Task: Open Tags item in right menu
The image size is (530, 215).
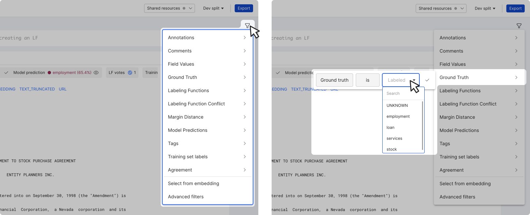Action: [479, 144]
